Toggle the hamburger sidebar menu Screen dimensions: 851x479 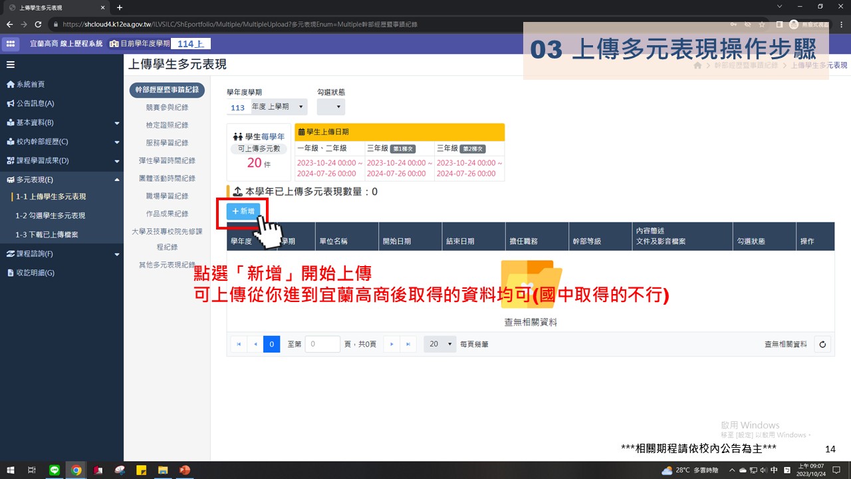coord(11,65)
